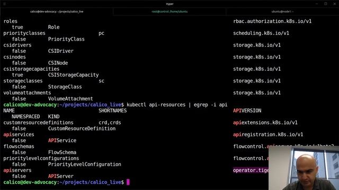The height and width of the screenshot is (190, 339).
Task: Click the webcam video overlay
Action: pos(304,168)
